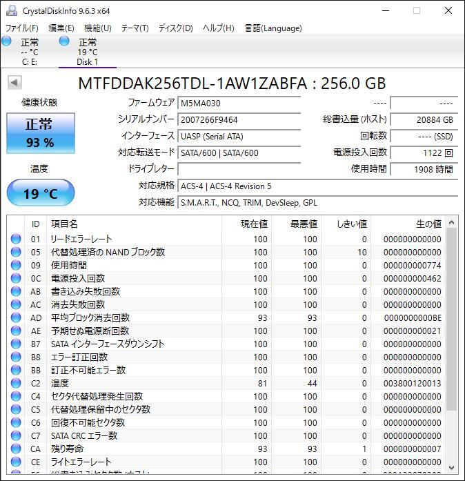The image size is (465, 481).
Task: Switch to the C: E: disk tab
Action: [x=29, y=51]
